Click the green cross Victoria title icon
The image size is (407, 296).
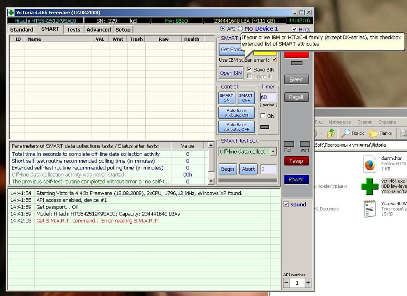(x=11, y=12)
